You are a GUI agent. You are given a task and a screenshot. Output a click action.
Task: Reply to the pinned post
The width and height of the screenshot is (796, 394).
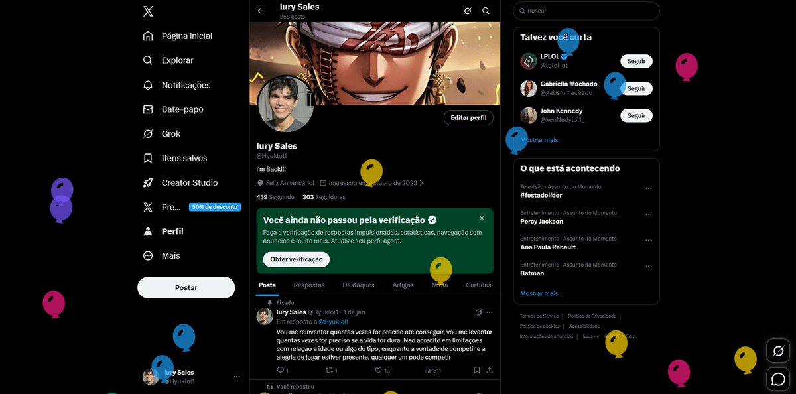coord(282,371)
